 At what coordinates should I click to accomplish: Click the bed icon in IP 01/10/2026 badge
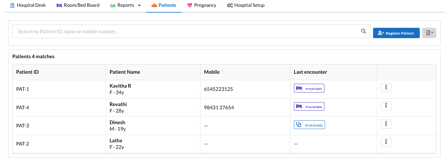[299, 106]
